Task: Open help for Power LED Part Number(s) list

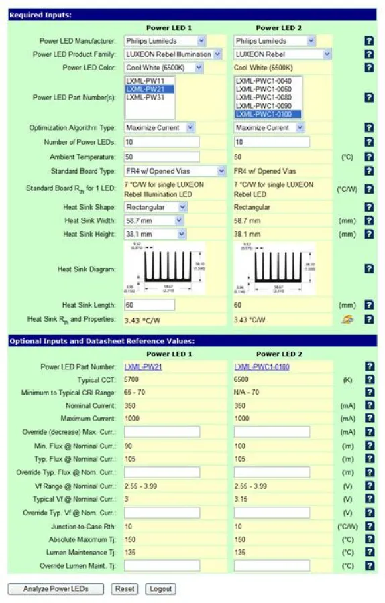Action: click(369, 98)
